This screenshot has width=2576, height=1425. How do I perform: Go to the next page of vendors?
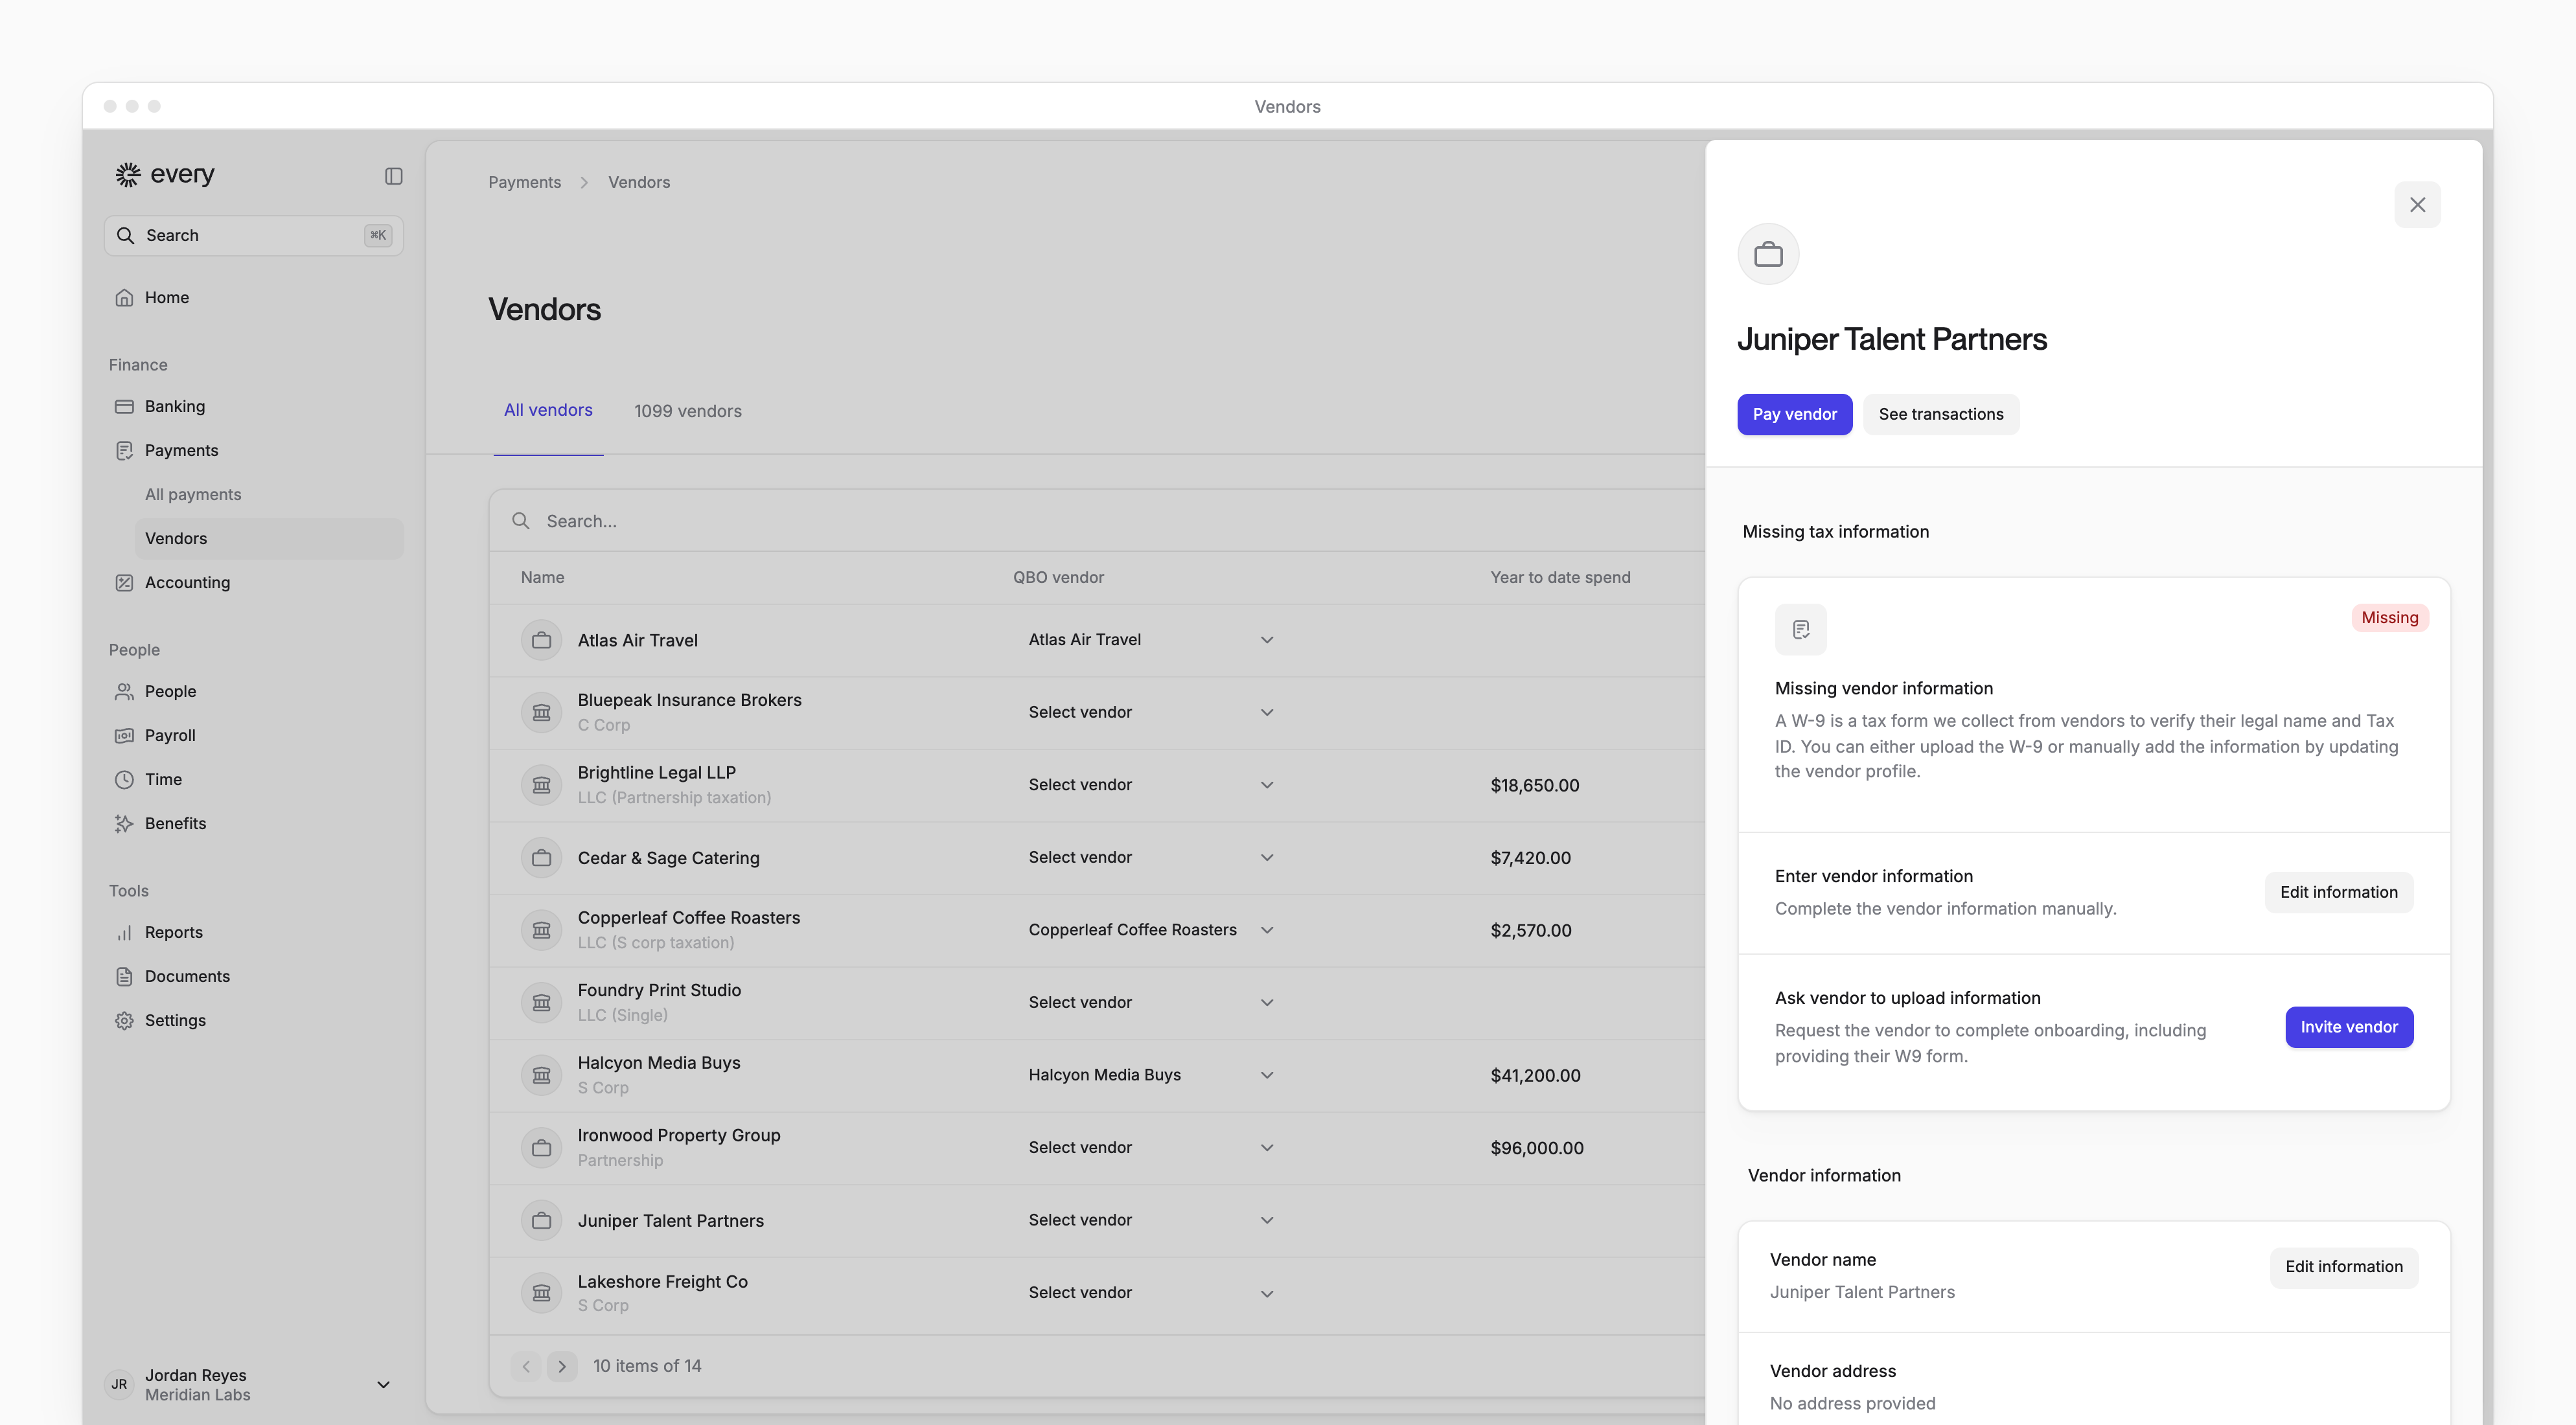coord(562,1366)
